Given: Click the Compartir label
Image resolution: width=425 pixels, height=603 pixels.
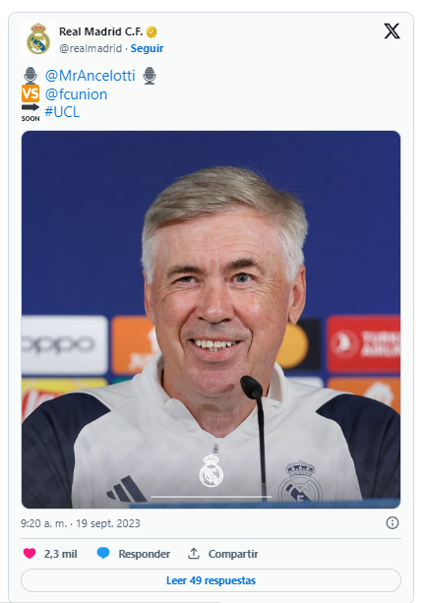Looking at the screenshot, I should [x=233, y=554].
